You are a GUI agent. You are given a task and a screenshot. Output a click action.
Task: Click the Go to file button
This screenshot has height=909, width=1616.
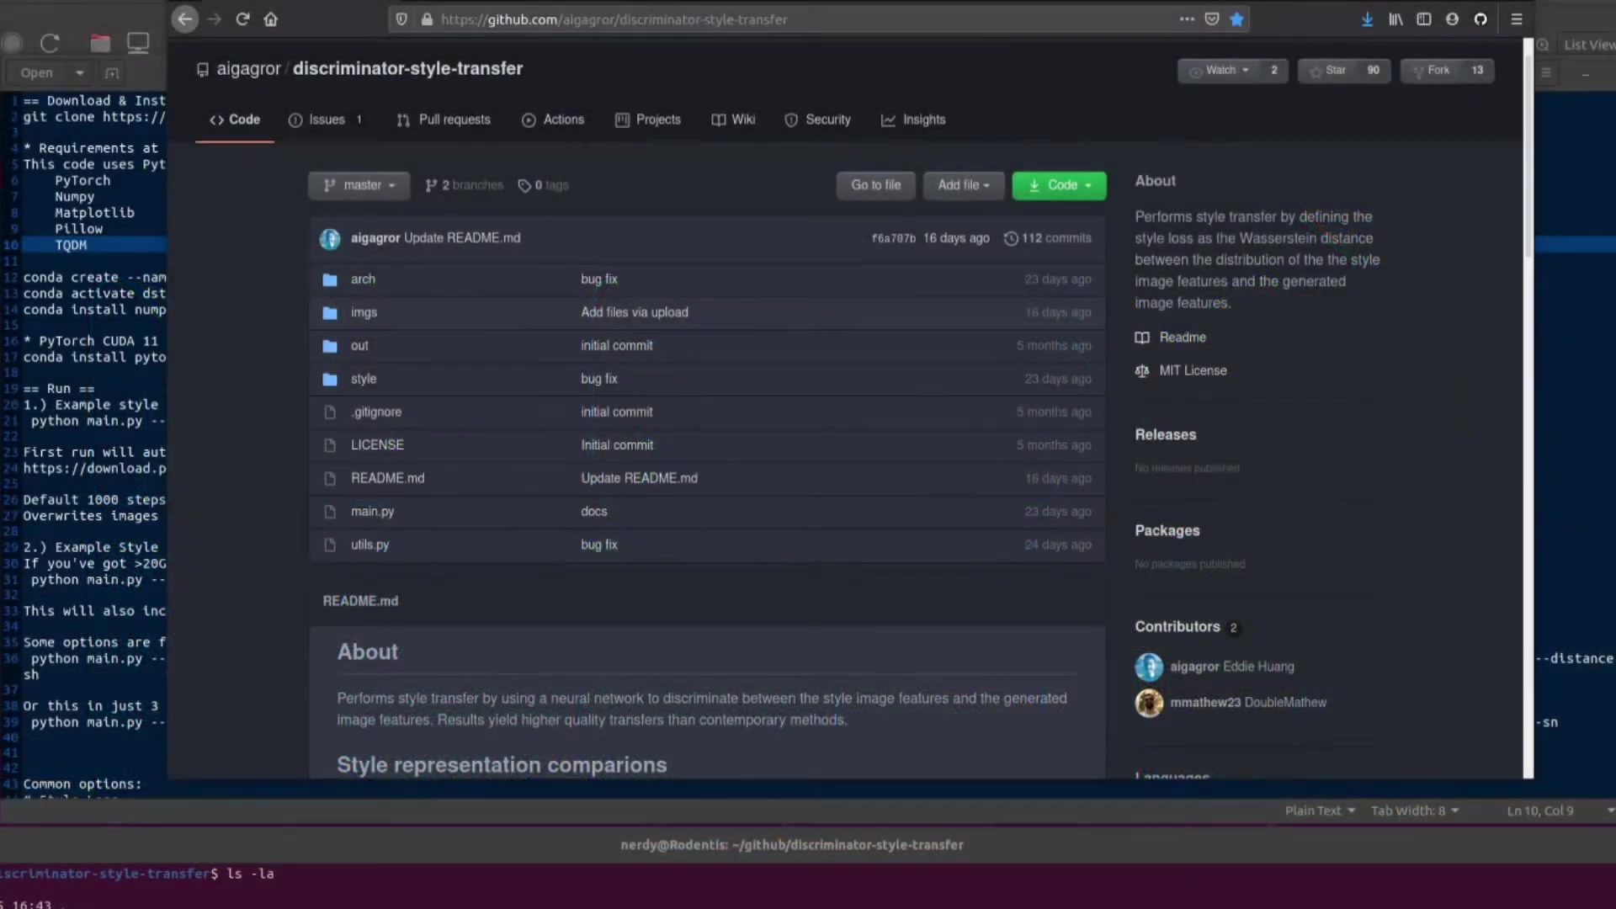click(x=875, y=185)
